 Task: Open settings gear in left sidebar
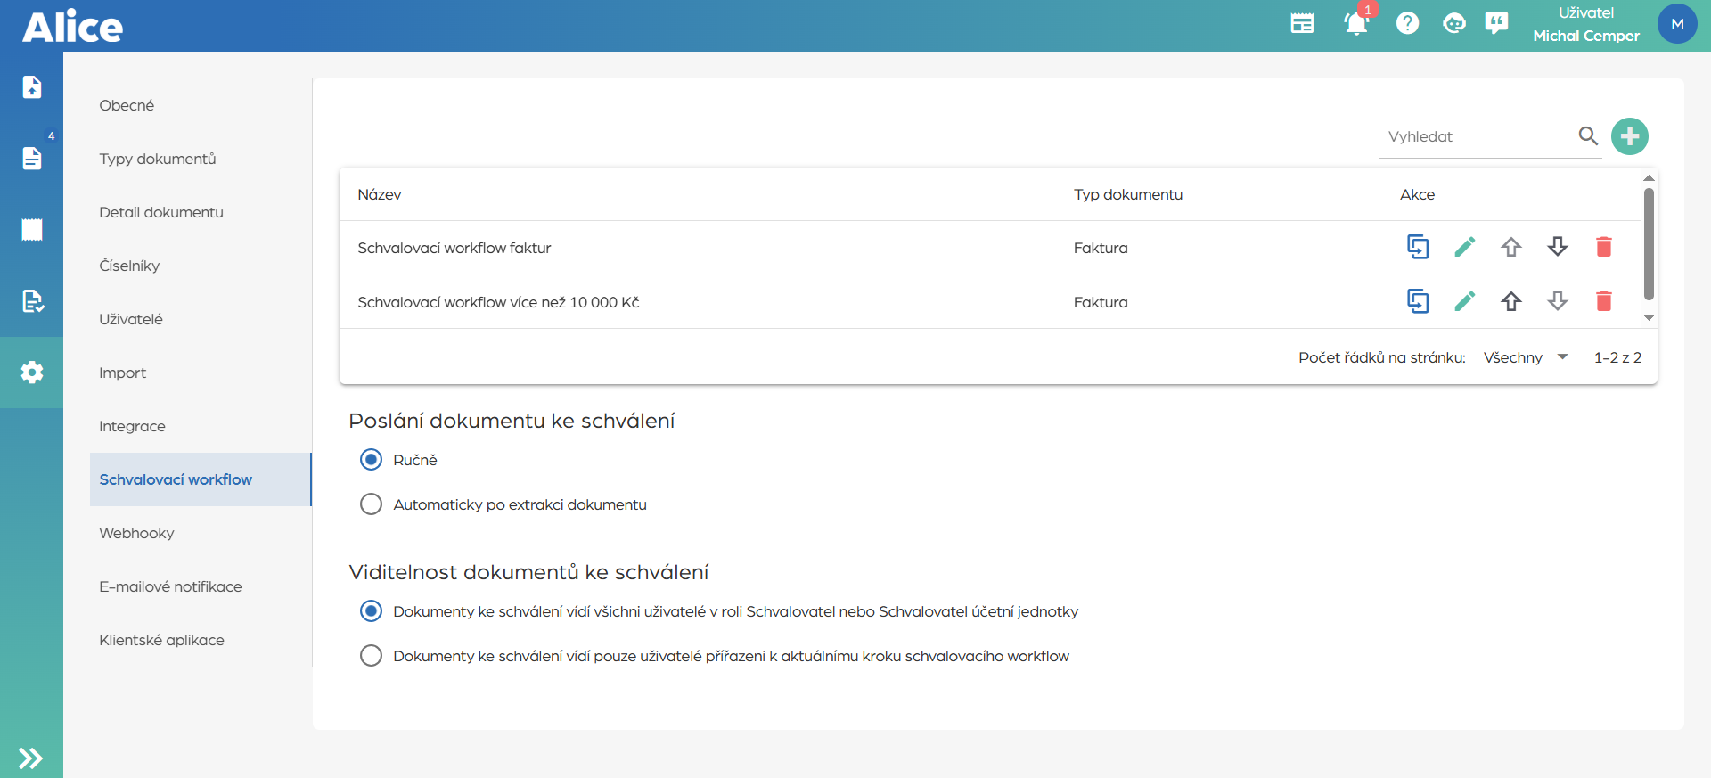tap(32, 373)
